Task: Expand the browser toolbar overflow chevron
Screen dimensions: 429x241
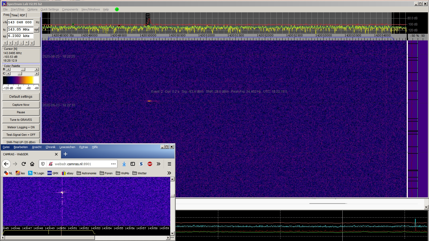Action: (x=158, y=164)
